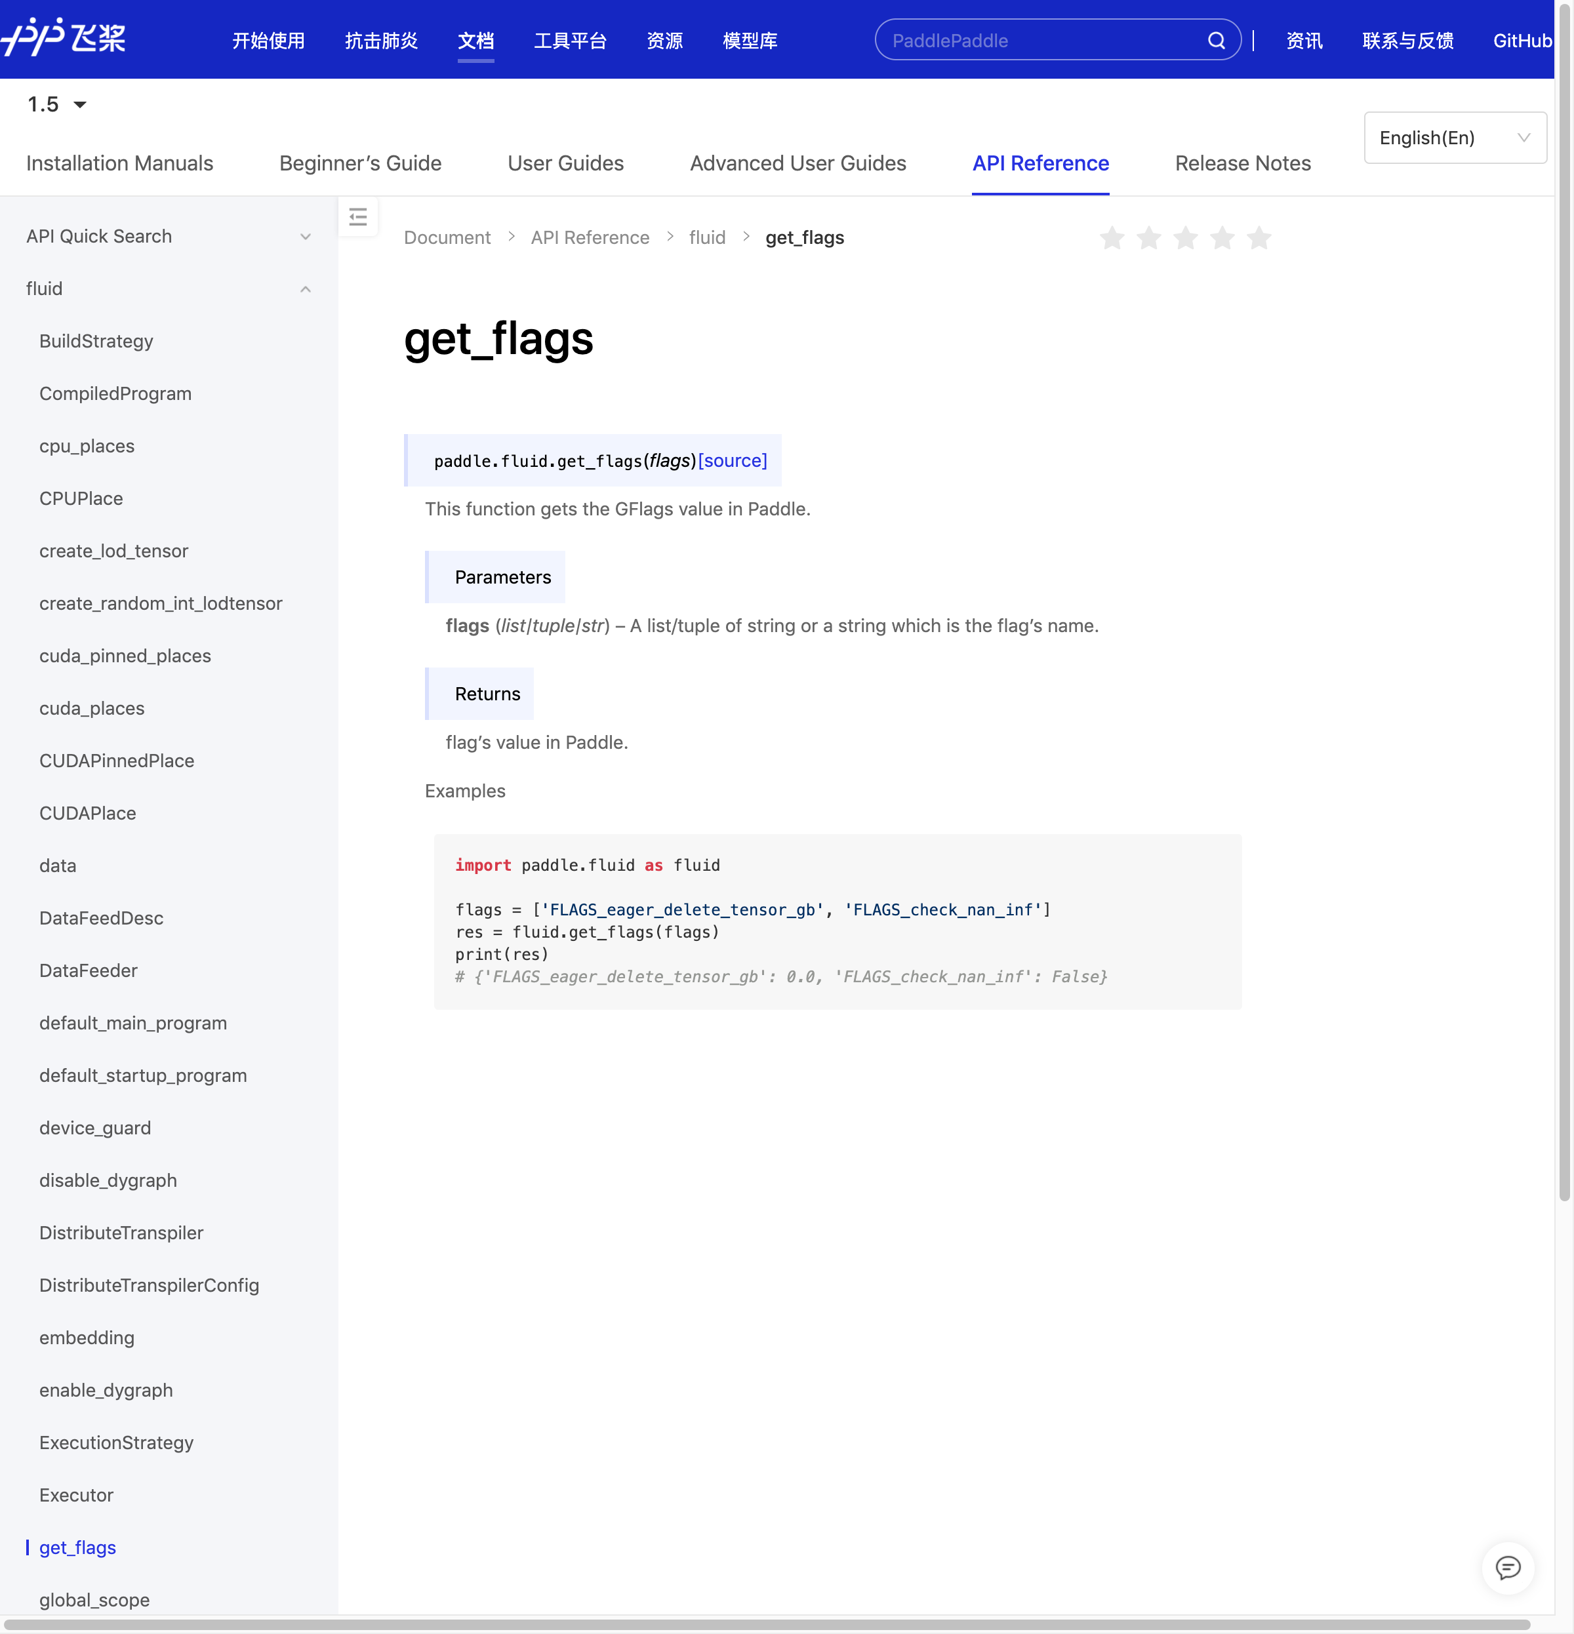Switch to the Release Notes tab
This screenshot has width=1574, height=1634.
[1242, 163]
